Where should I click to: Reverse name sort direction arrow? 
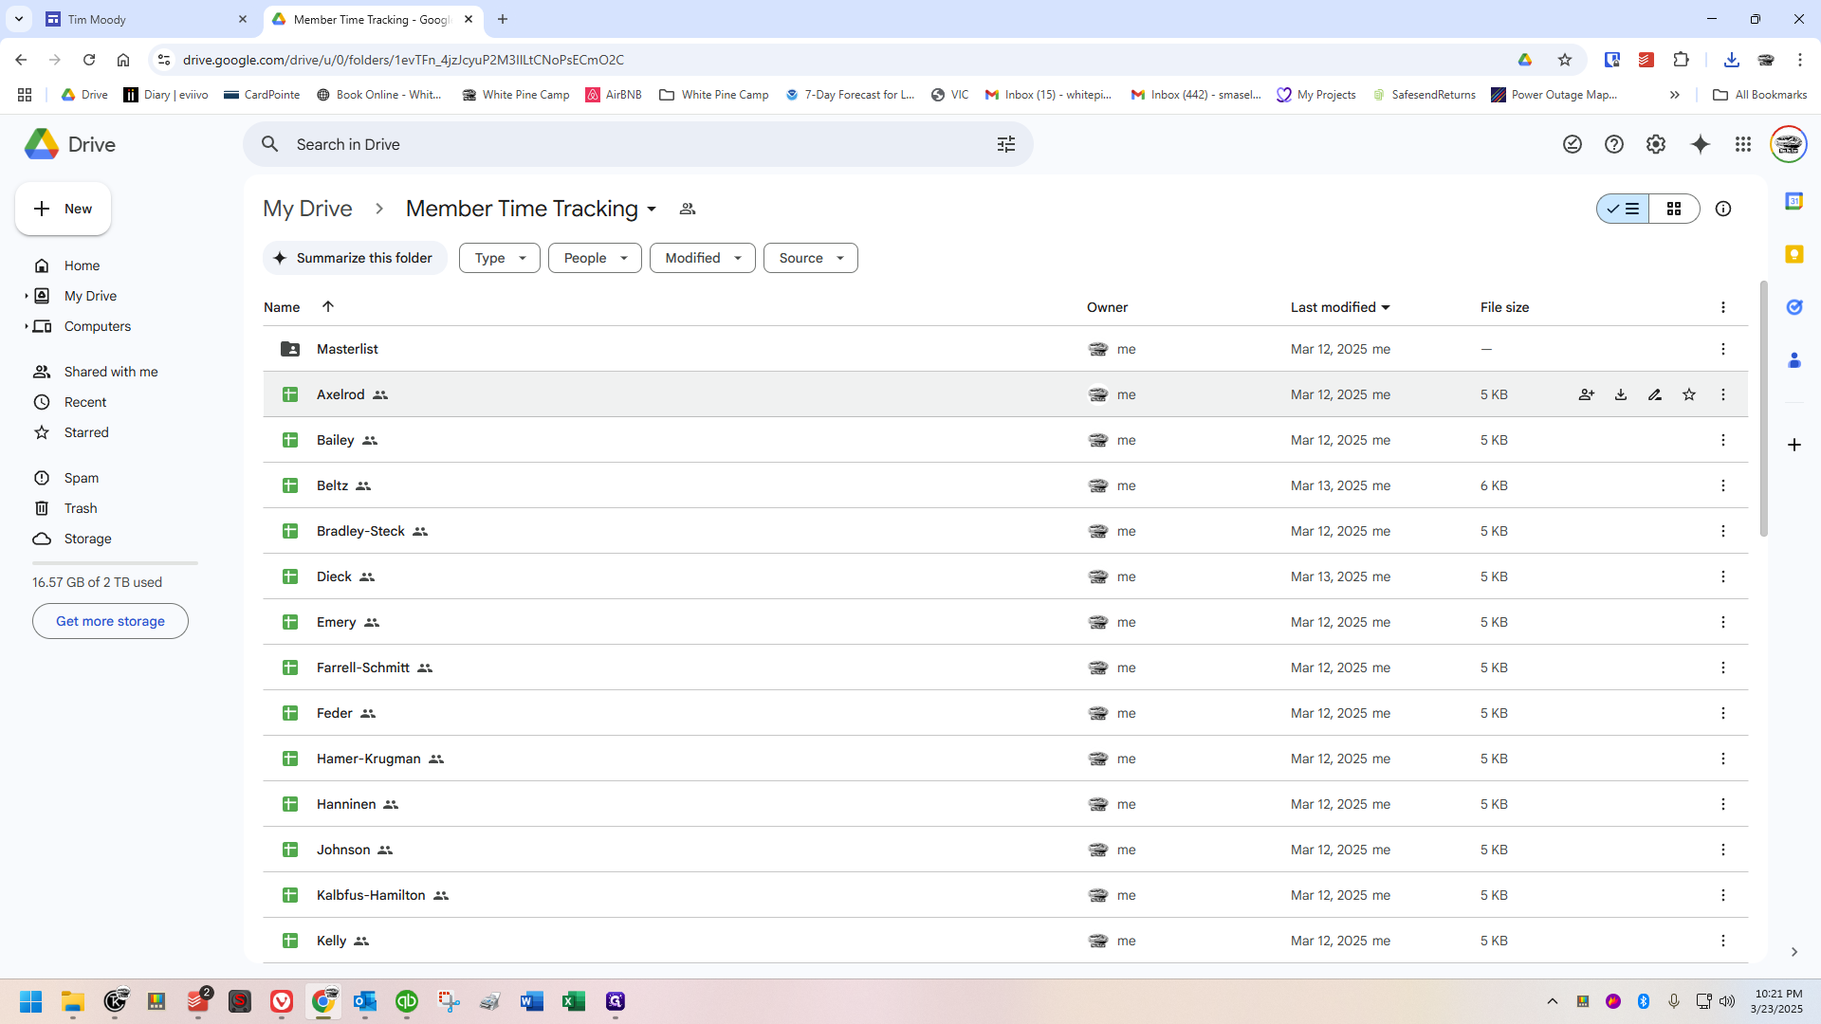coord(328,306)
